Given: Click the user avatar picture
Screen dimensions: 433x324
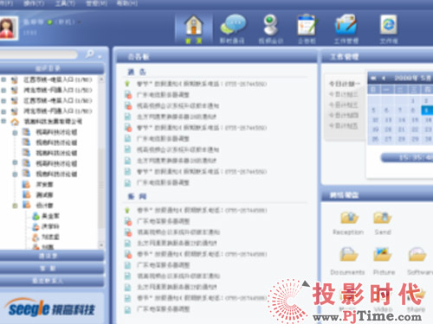Looking at the screenshot, I should 8,28.
